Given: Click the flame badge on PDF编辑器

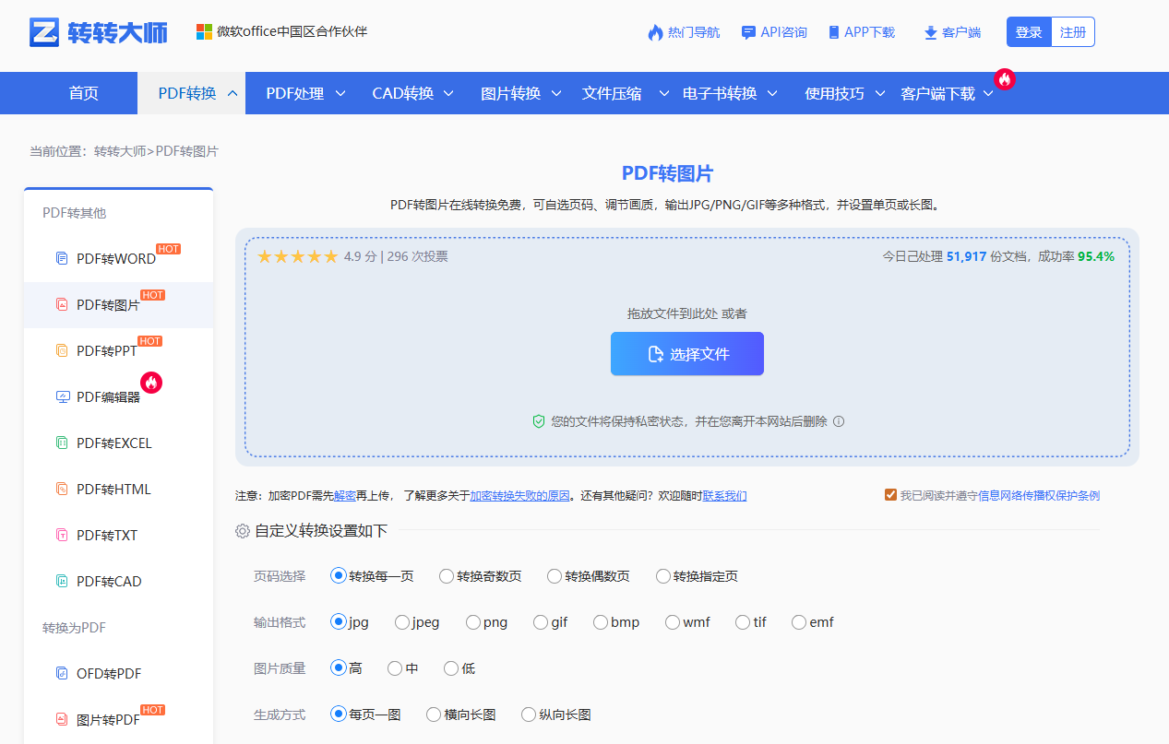Looking at the screenshot, I should 151,382.
